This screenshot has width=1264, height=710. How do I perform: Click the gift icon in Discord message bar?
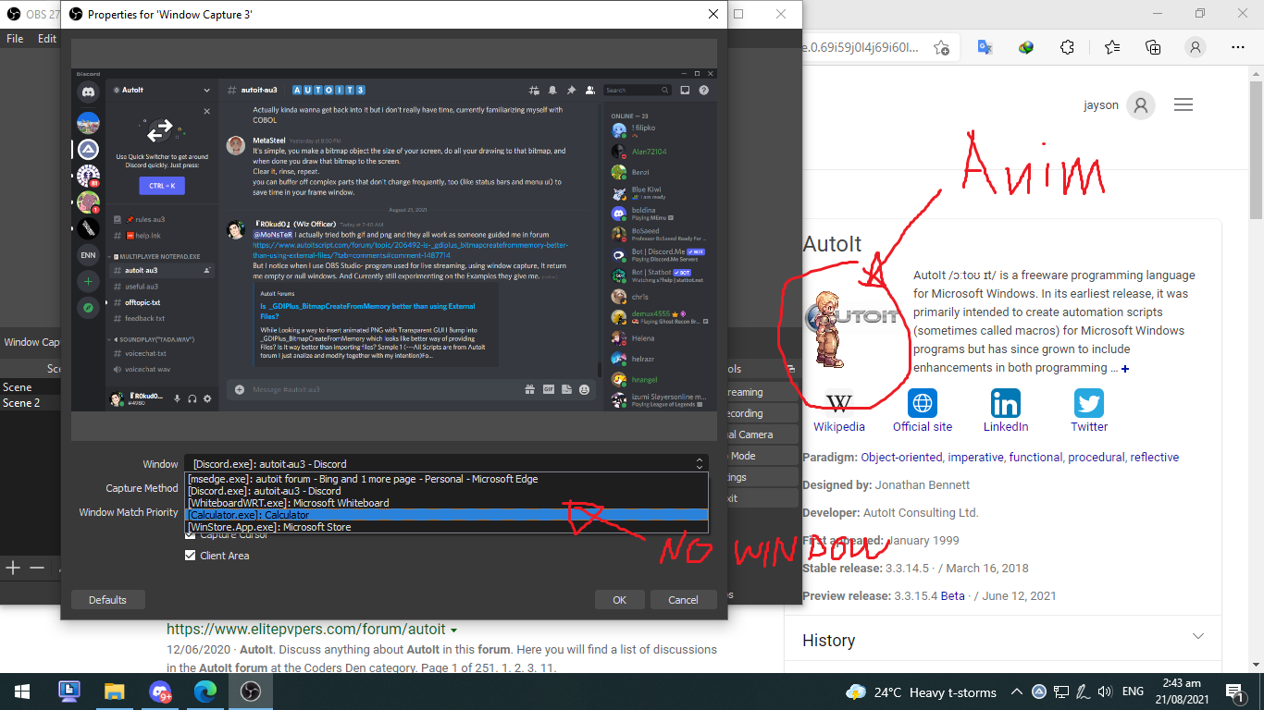(529, 389)
